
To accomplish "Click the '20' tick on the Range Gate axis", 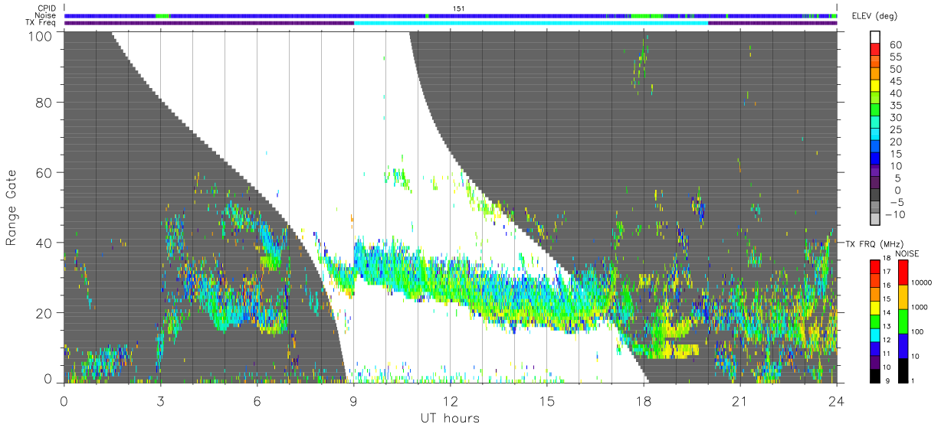I will pyautogui.click(x=45, y=313).
